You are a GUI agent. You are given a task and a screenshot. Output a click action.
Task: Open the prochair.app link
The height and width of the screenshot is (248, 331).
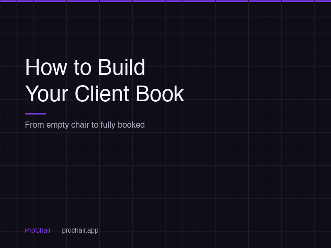coord(80,230)
